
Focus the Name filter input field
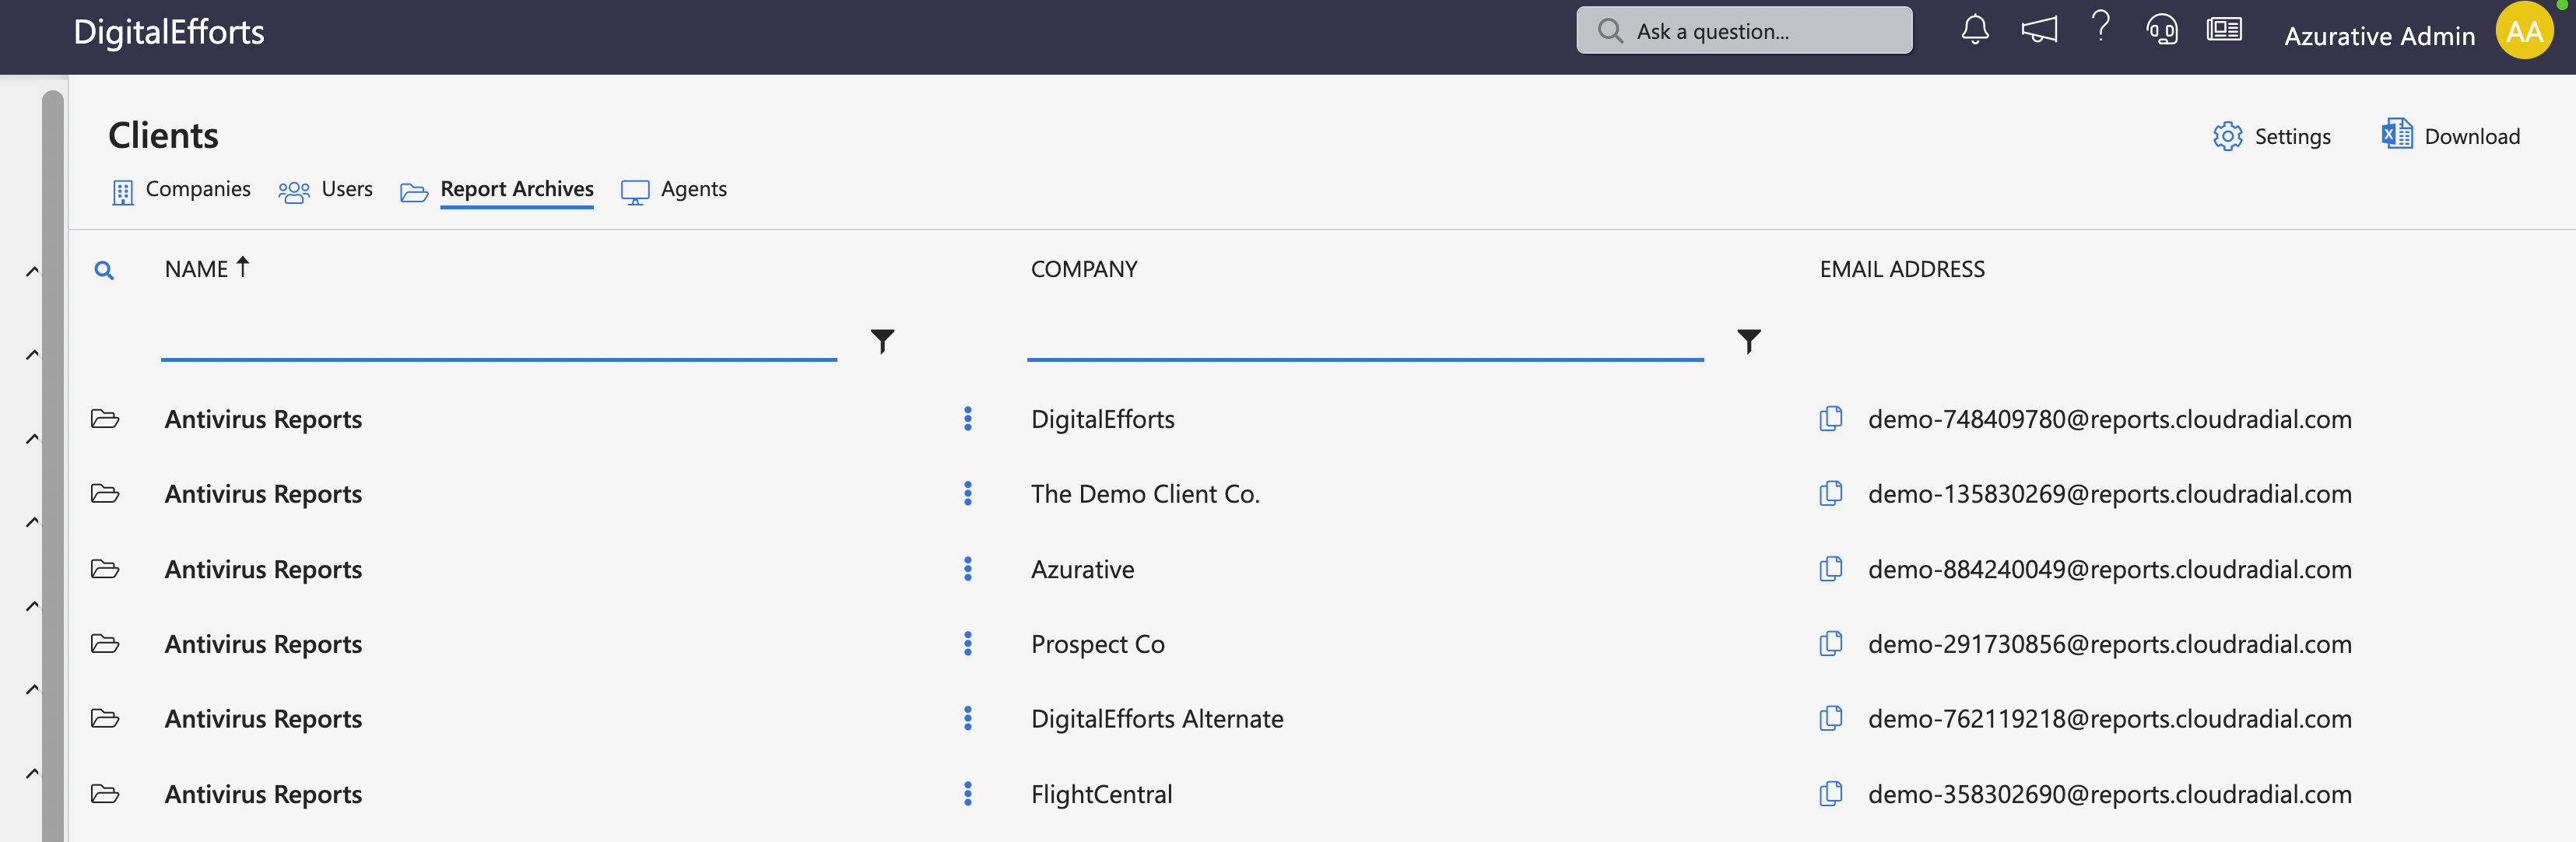tap(498, 340)
